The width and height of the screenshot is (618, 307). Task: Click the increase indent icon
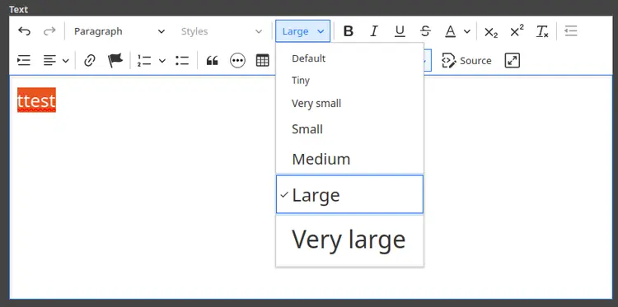24,61
